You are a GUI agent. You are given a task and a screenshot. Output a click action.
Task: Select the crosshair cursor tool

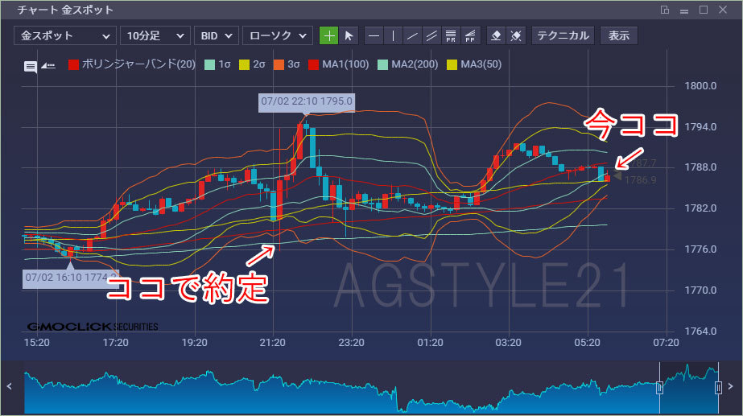pos(328,35)
